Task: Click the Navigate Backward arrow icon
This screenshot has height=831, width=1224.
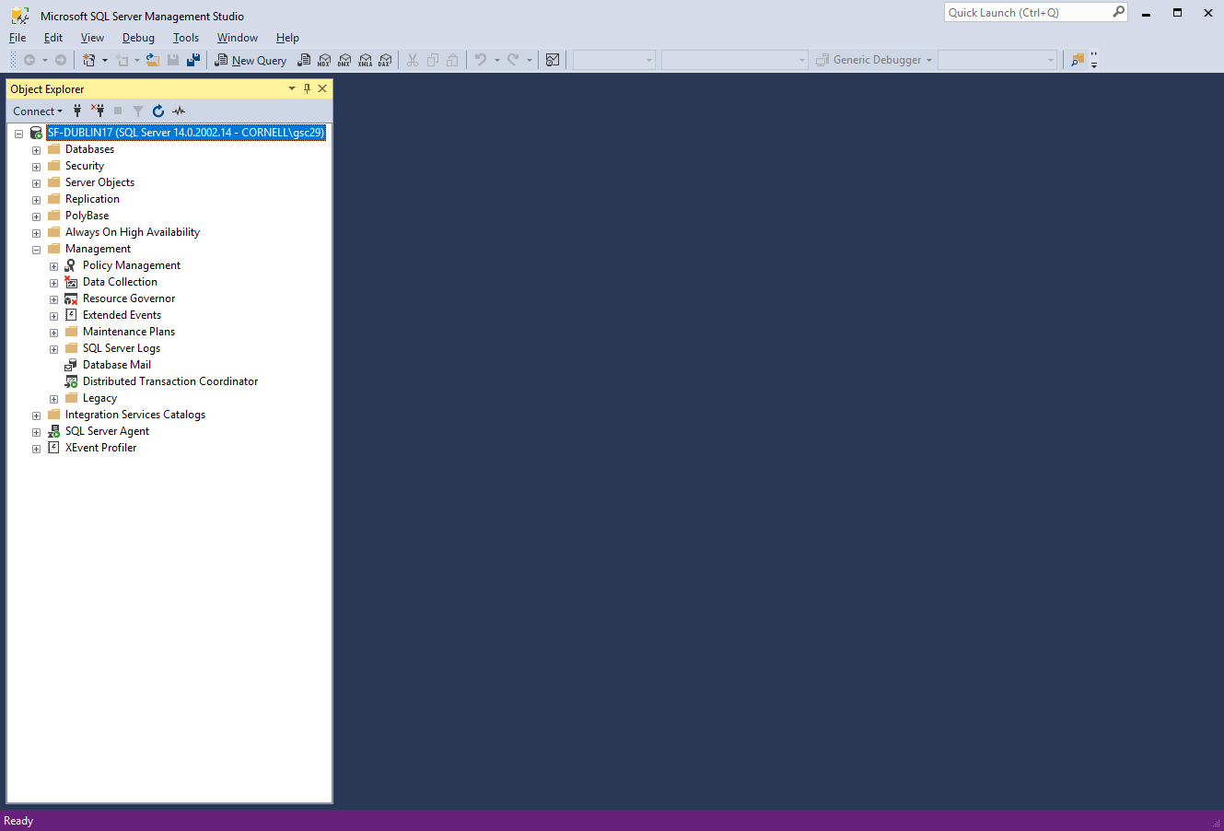Action: point(29,60)
